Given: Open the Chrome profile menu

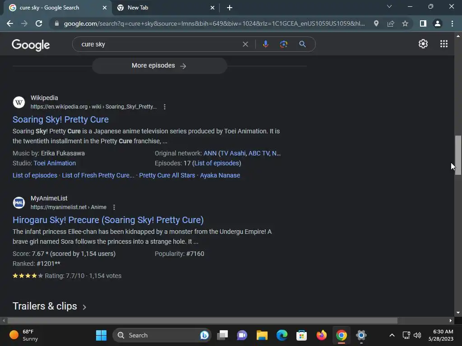Looking at the screenshot, I should point(438,23).
